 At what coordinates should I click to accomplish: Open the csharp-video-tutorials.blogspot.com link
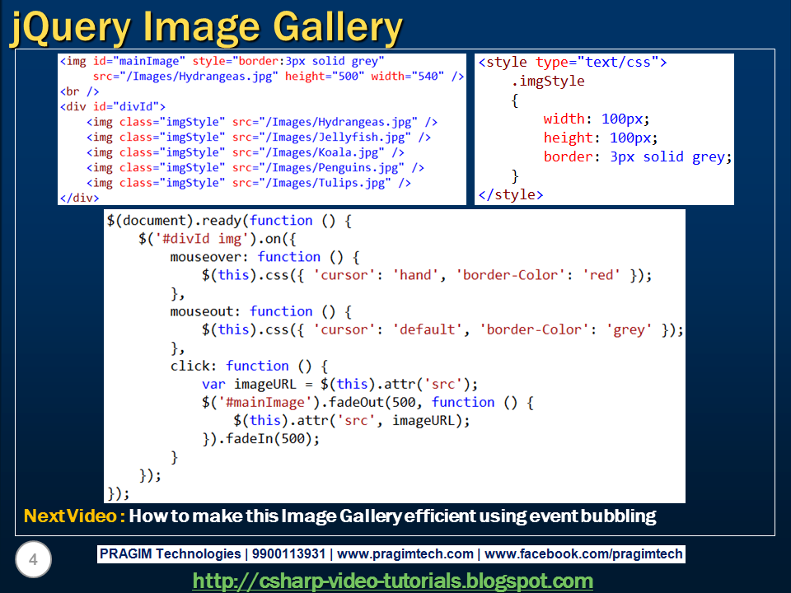395,577
